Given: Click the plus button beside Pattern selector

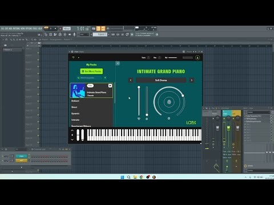Looking at the screenshot, I should [108, 34].
